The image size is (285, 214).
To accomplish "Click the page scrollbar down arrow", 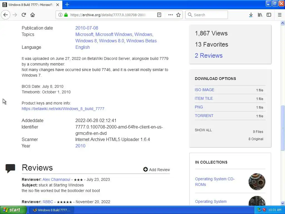I will [282, 203].
